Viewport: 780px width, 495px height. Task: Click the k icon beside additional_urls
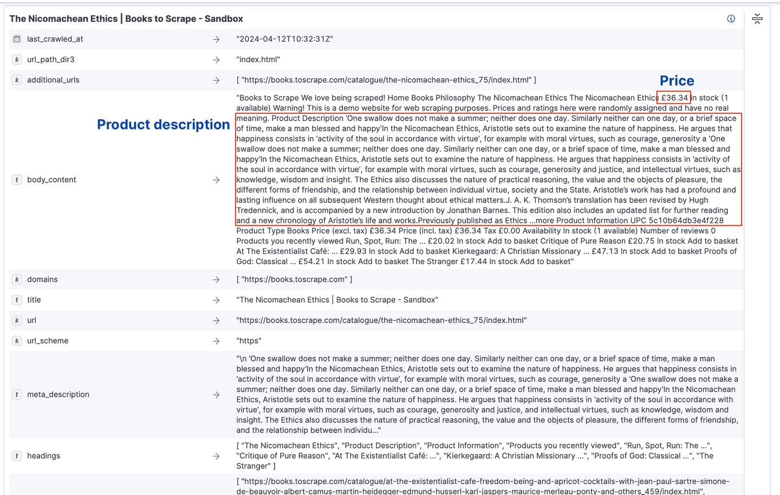coord(17,80)
